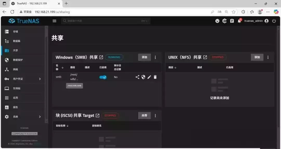Open a new browser tab
This screenshot has width=281, height=149.
pos(66,3)
